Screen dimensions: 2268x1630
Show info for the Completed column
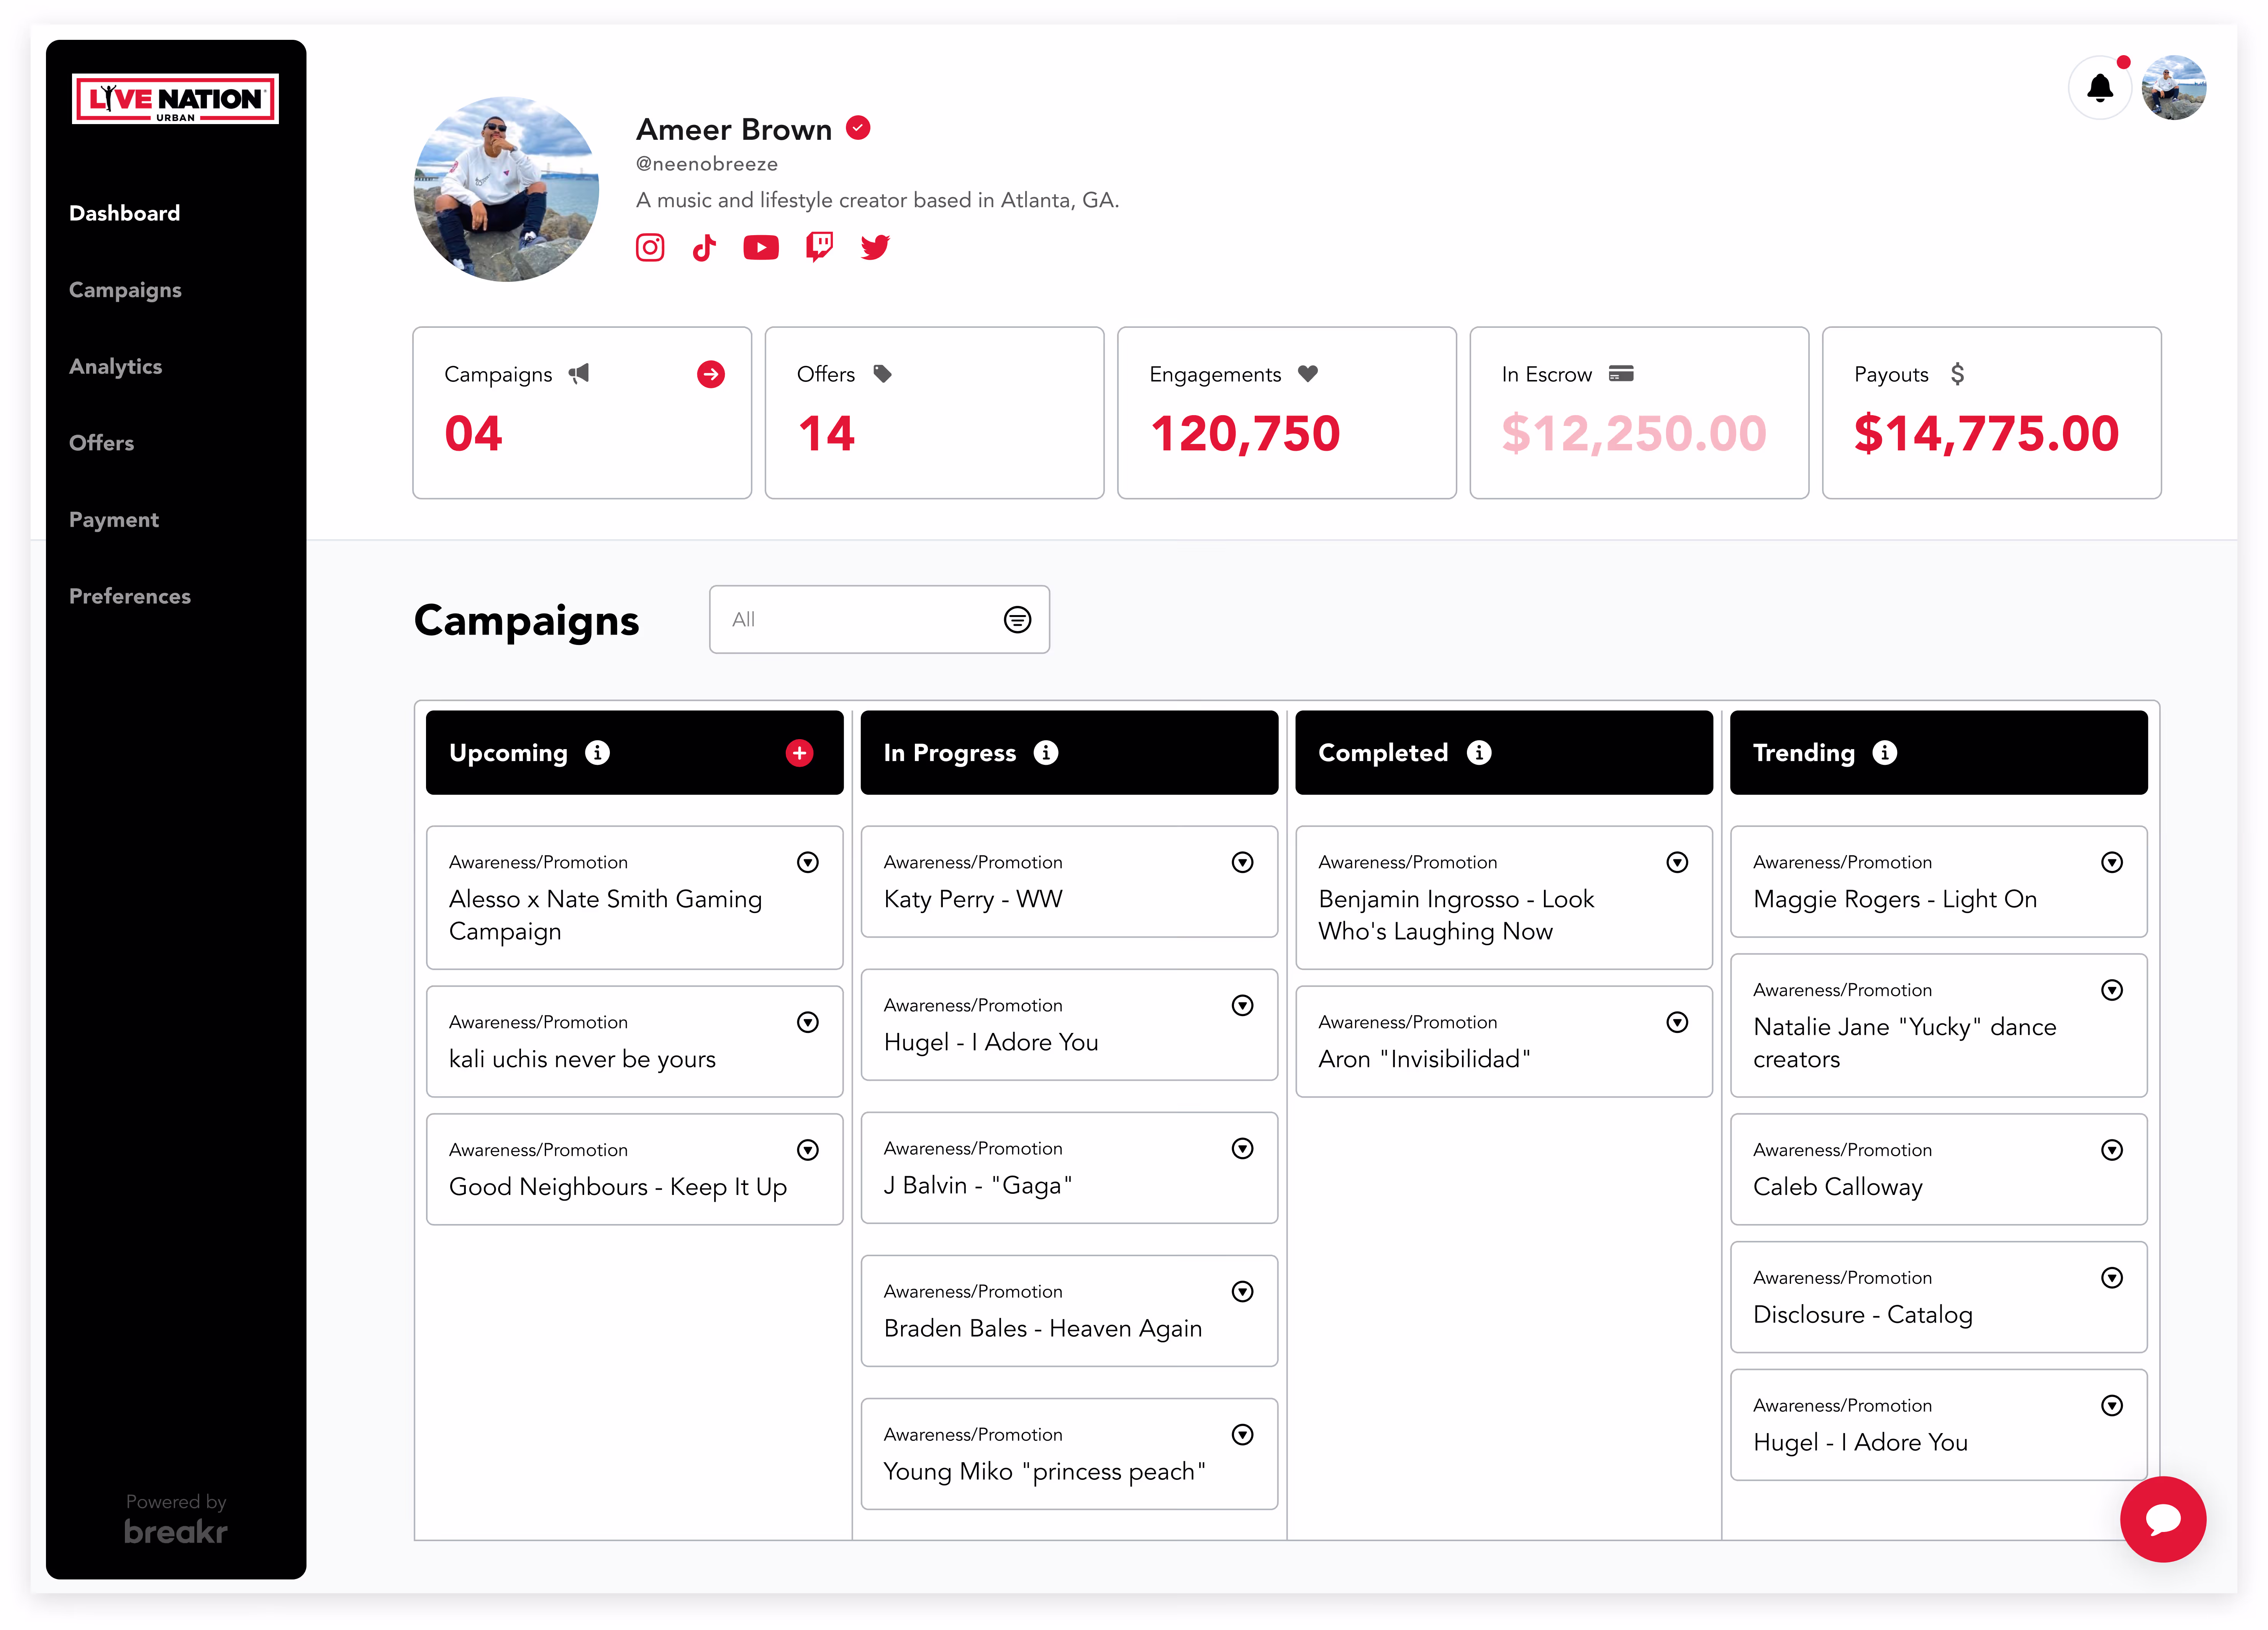pyautogui.click(x=1479, y=753)
